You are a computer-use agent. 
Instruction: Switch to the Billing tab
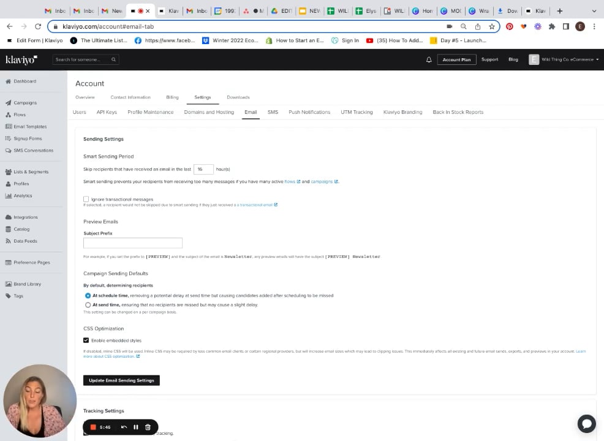pyautogui.click(x=172, y=97)
